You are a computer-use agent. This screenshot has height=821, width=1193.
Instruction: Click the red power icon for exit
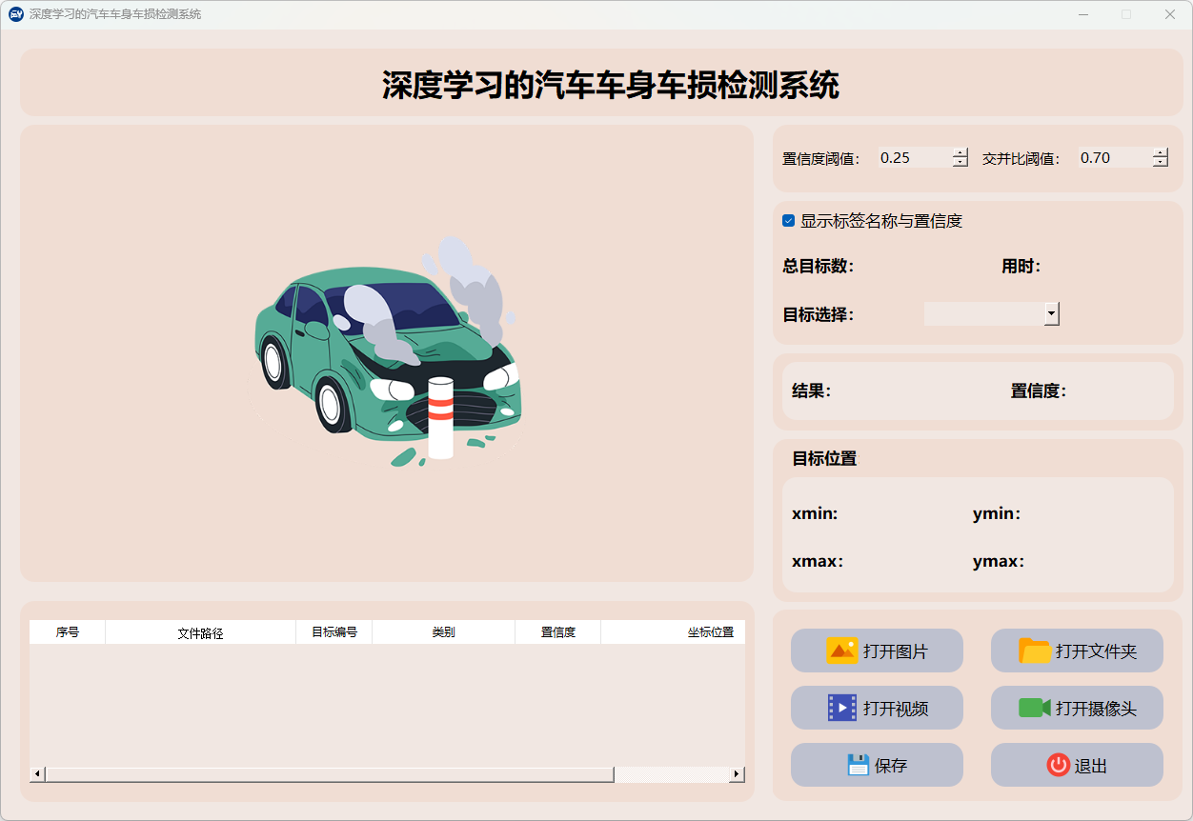click(1058, 765)
